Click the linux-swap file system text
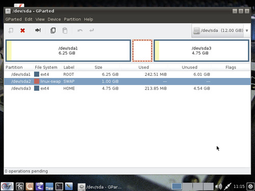Viewport: 255px width, 191px height. coord(50,81)
